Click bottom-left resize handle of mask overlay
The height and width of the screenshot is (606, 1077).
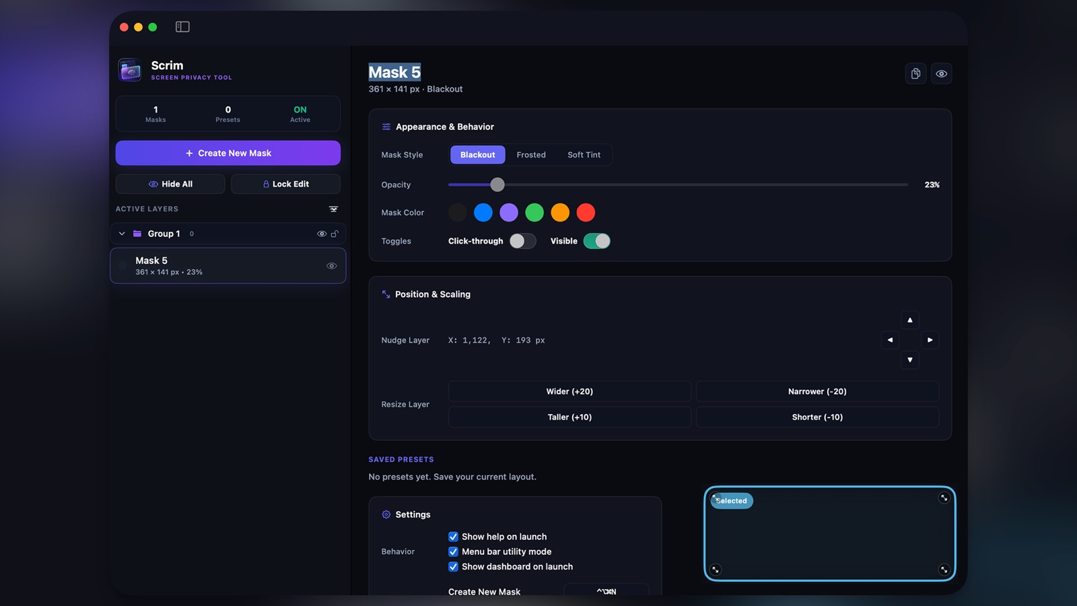[716, 570]
